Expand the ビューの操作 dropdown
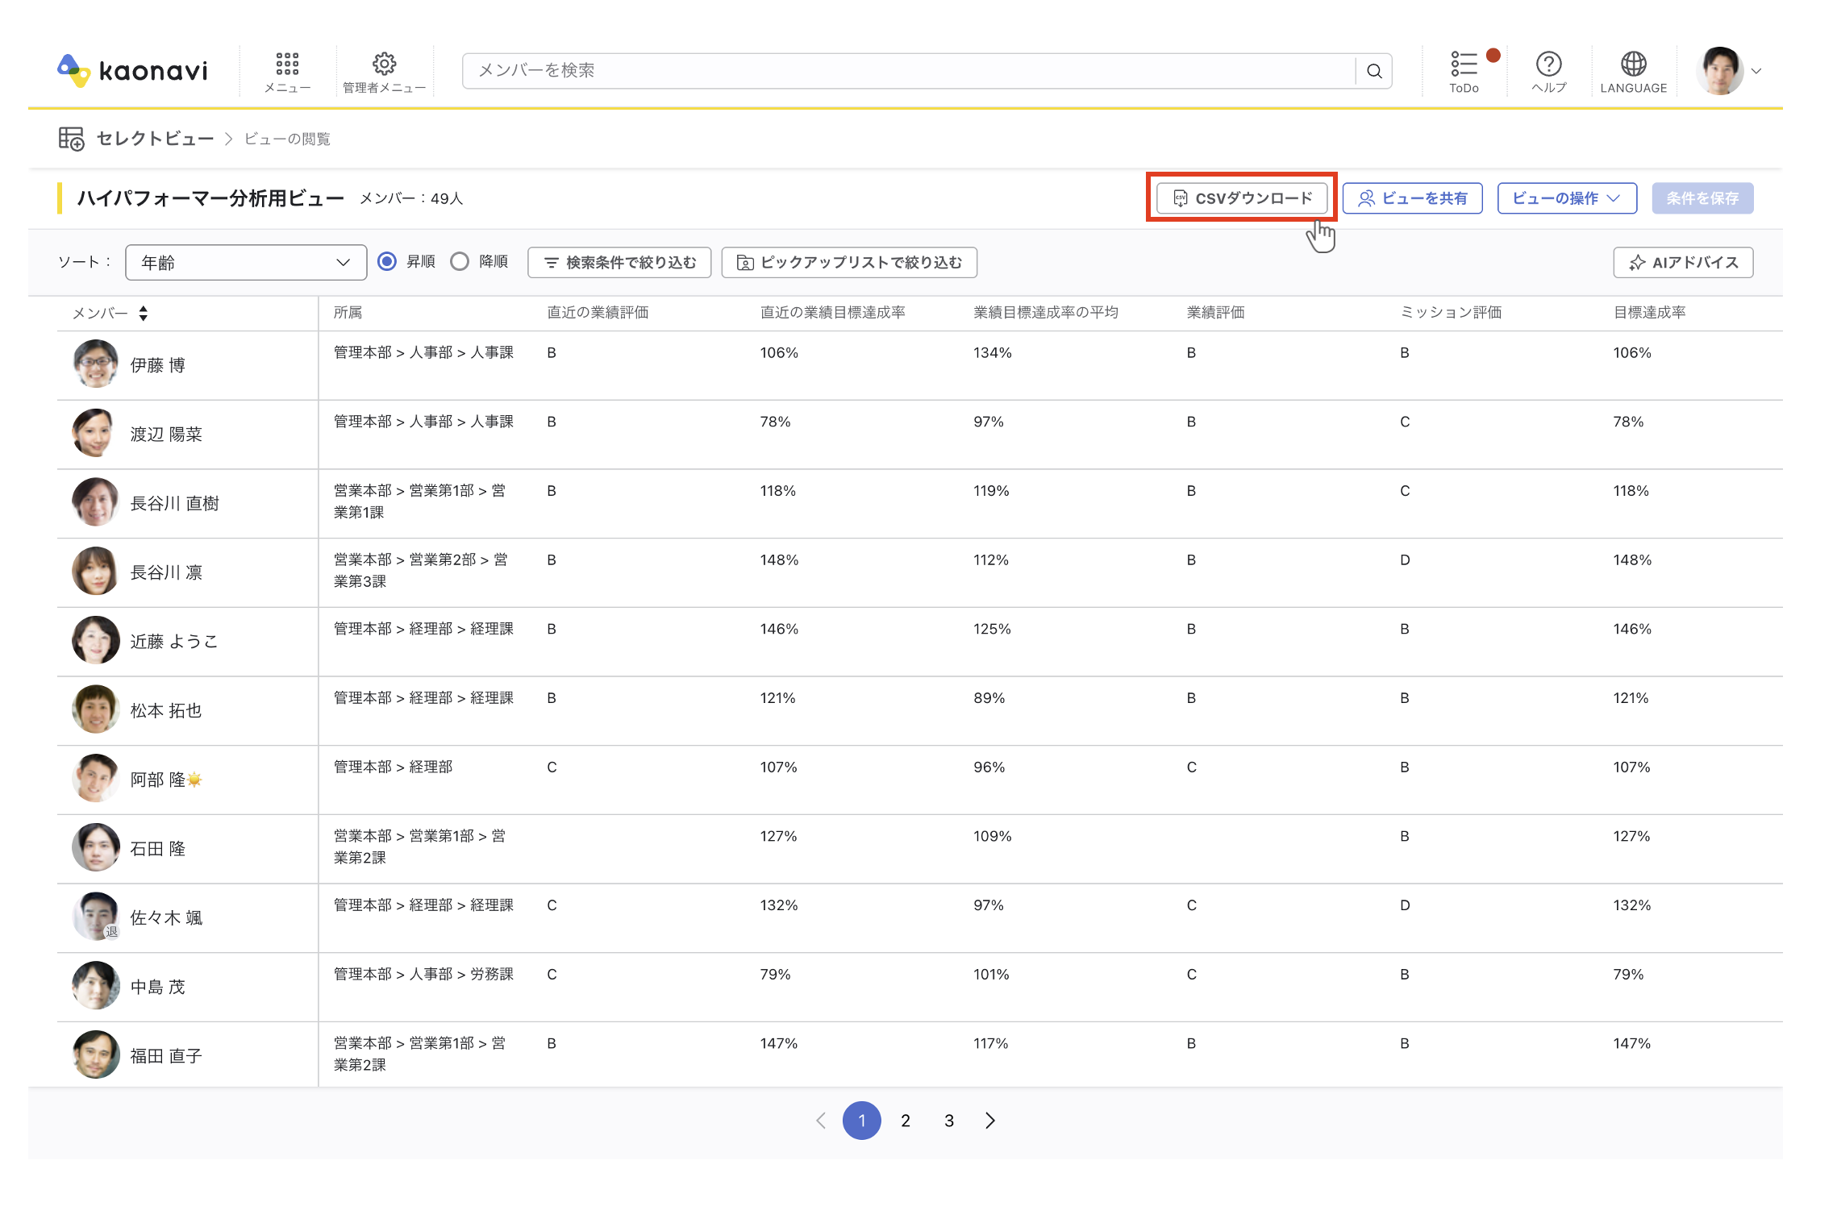This screenshot has width=1837, height=1227. coord(1567,198)
